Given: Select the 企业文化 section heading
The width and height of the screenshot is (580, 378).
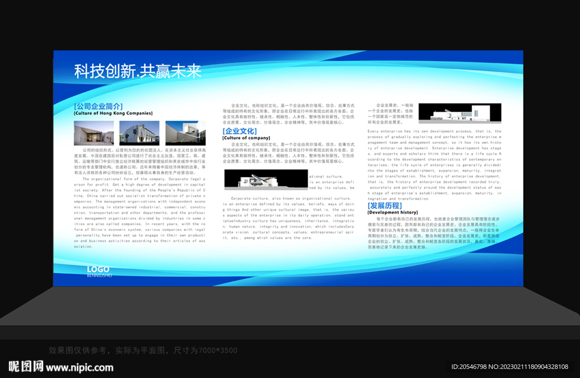Looking at the screenshot, I should tap(240, 131).
